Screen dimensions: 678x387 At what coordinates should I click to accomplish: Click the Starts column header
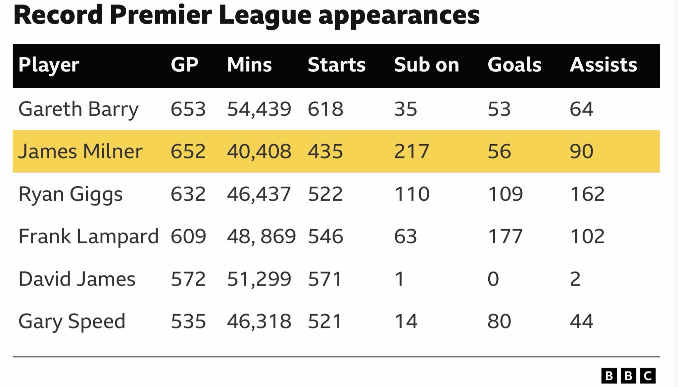coord(336,65)
